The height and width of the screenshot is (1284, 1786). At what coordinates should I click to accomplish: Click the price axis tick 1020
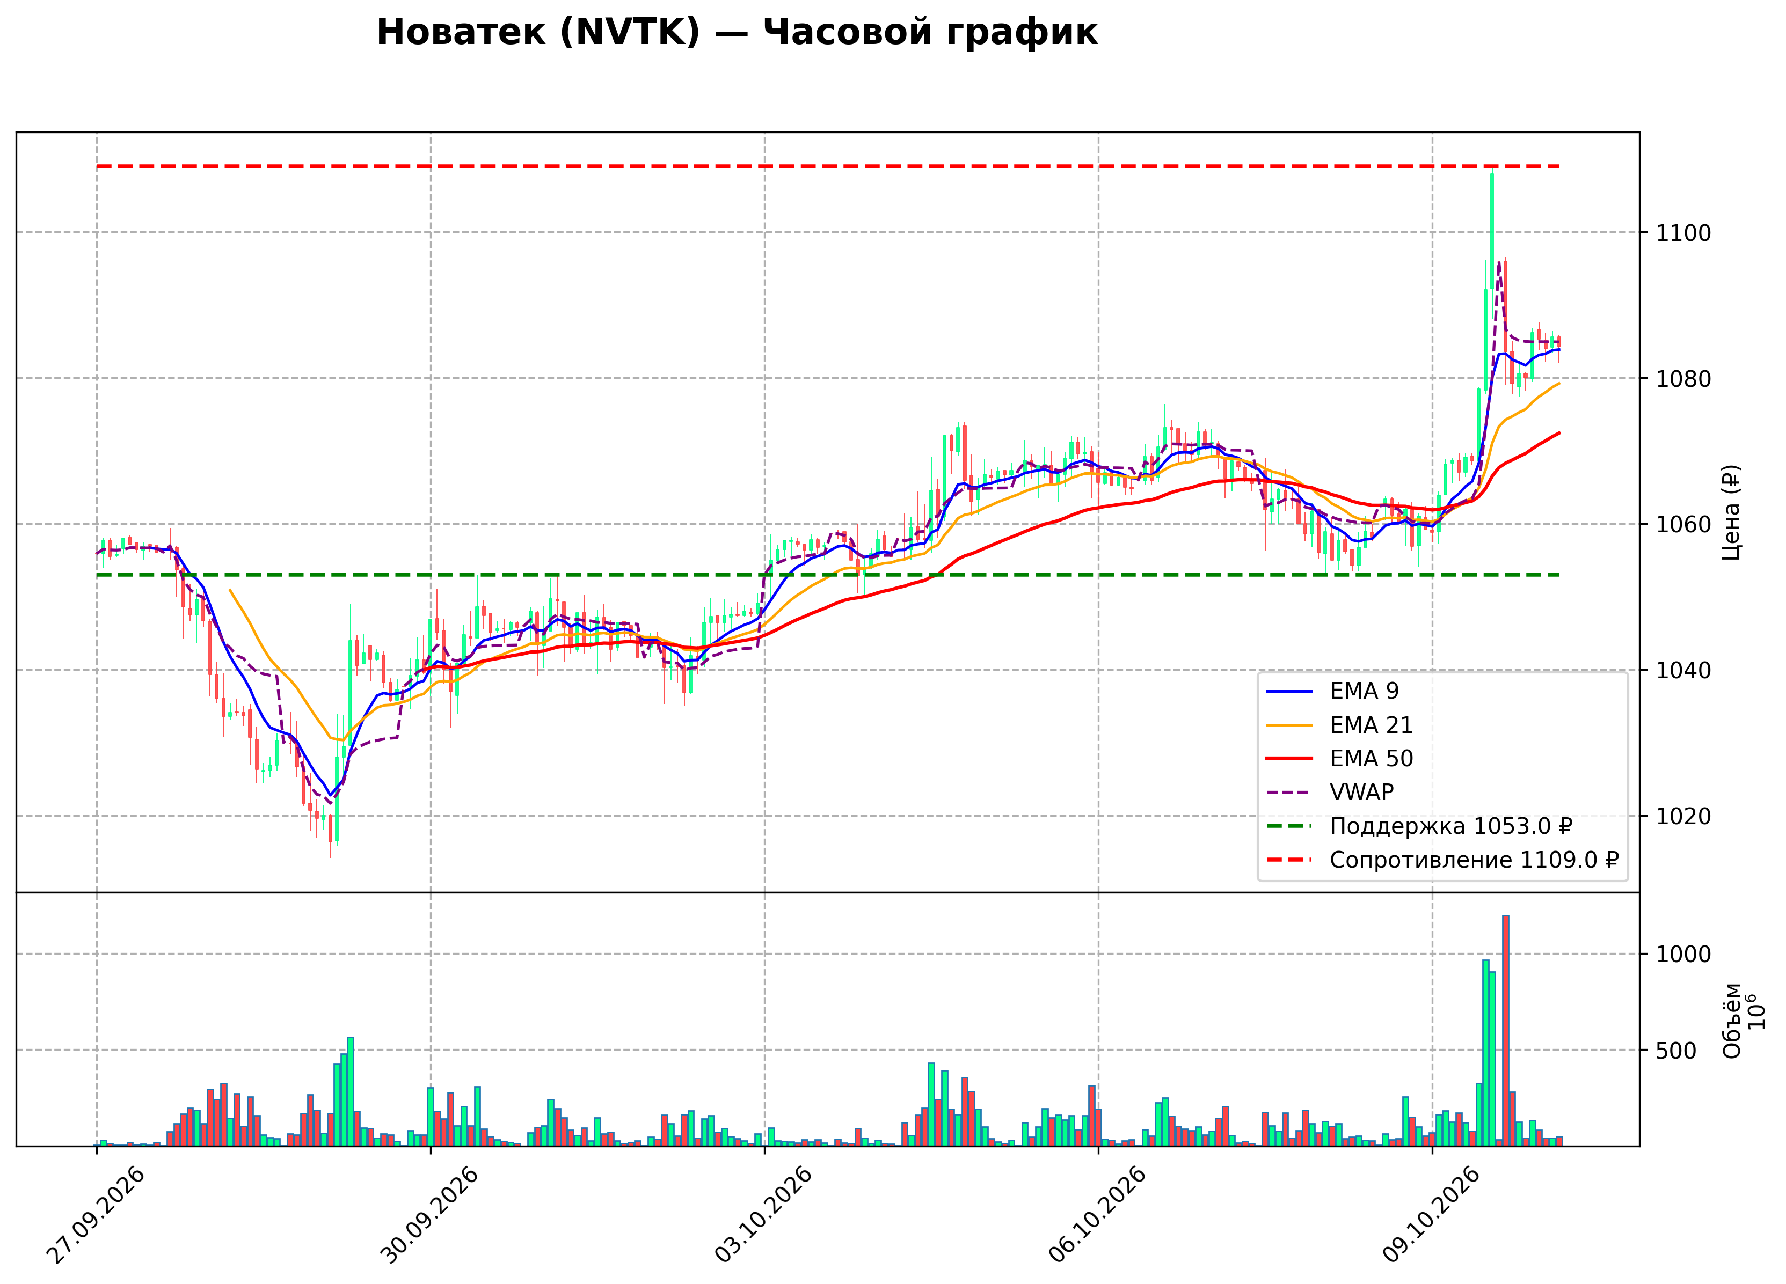click(x=1683, y=816)
